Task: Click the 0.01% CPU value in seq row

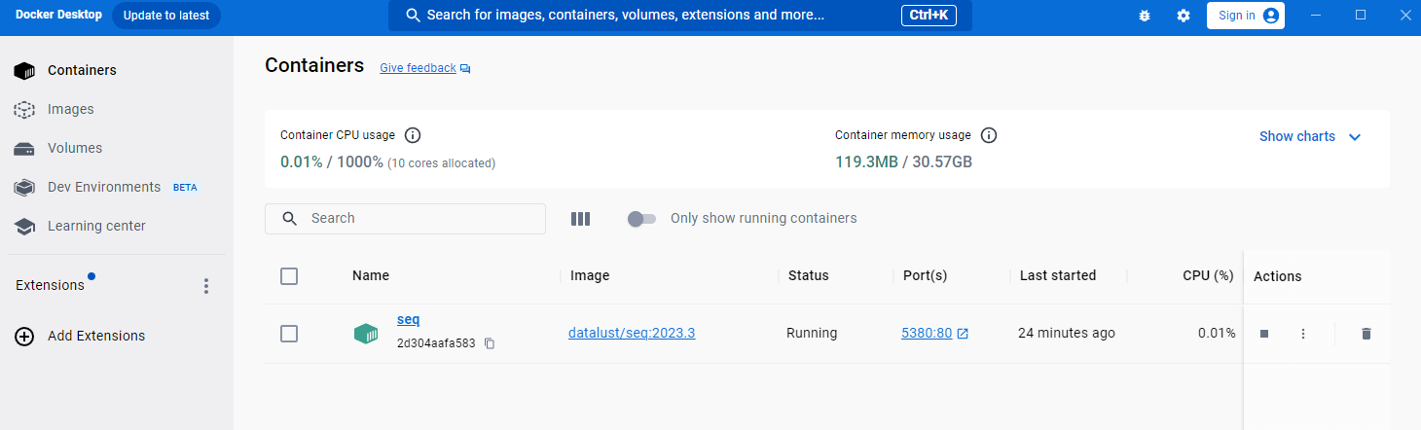Action: pyautogui.click(x=1217, y=333)
